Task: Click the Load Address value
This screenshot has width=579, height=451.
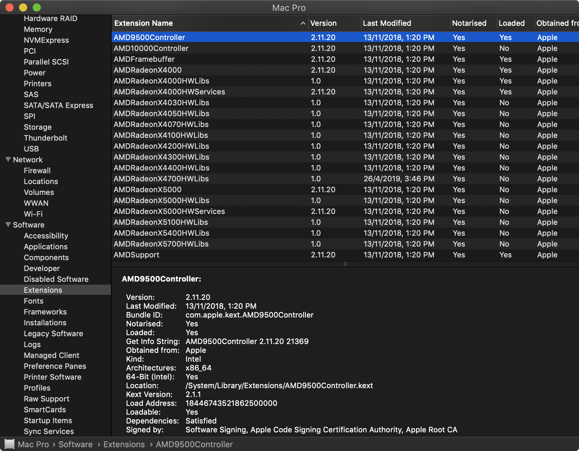Action: point(231,403)
